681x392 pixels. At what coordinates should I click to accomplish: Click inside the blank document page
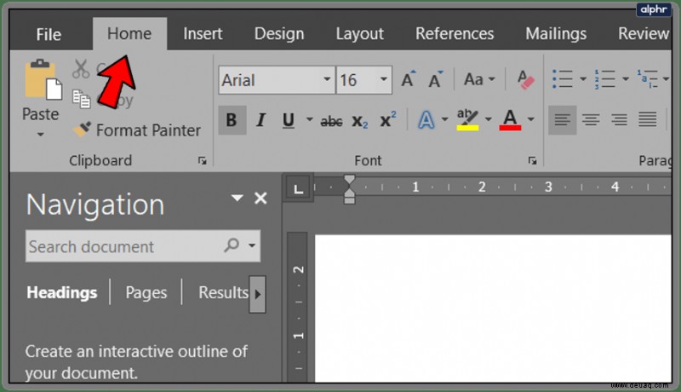(493, 308)
